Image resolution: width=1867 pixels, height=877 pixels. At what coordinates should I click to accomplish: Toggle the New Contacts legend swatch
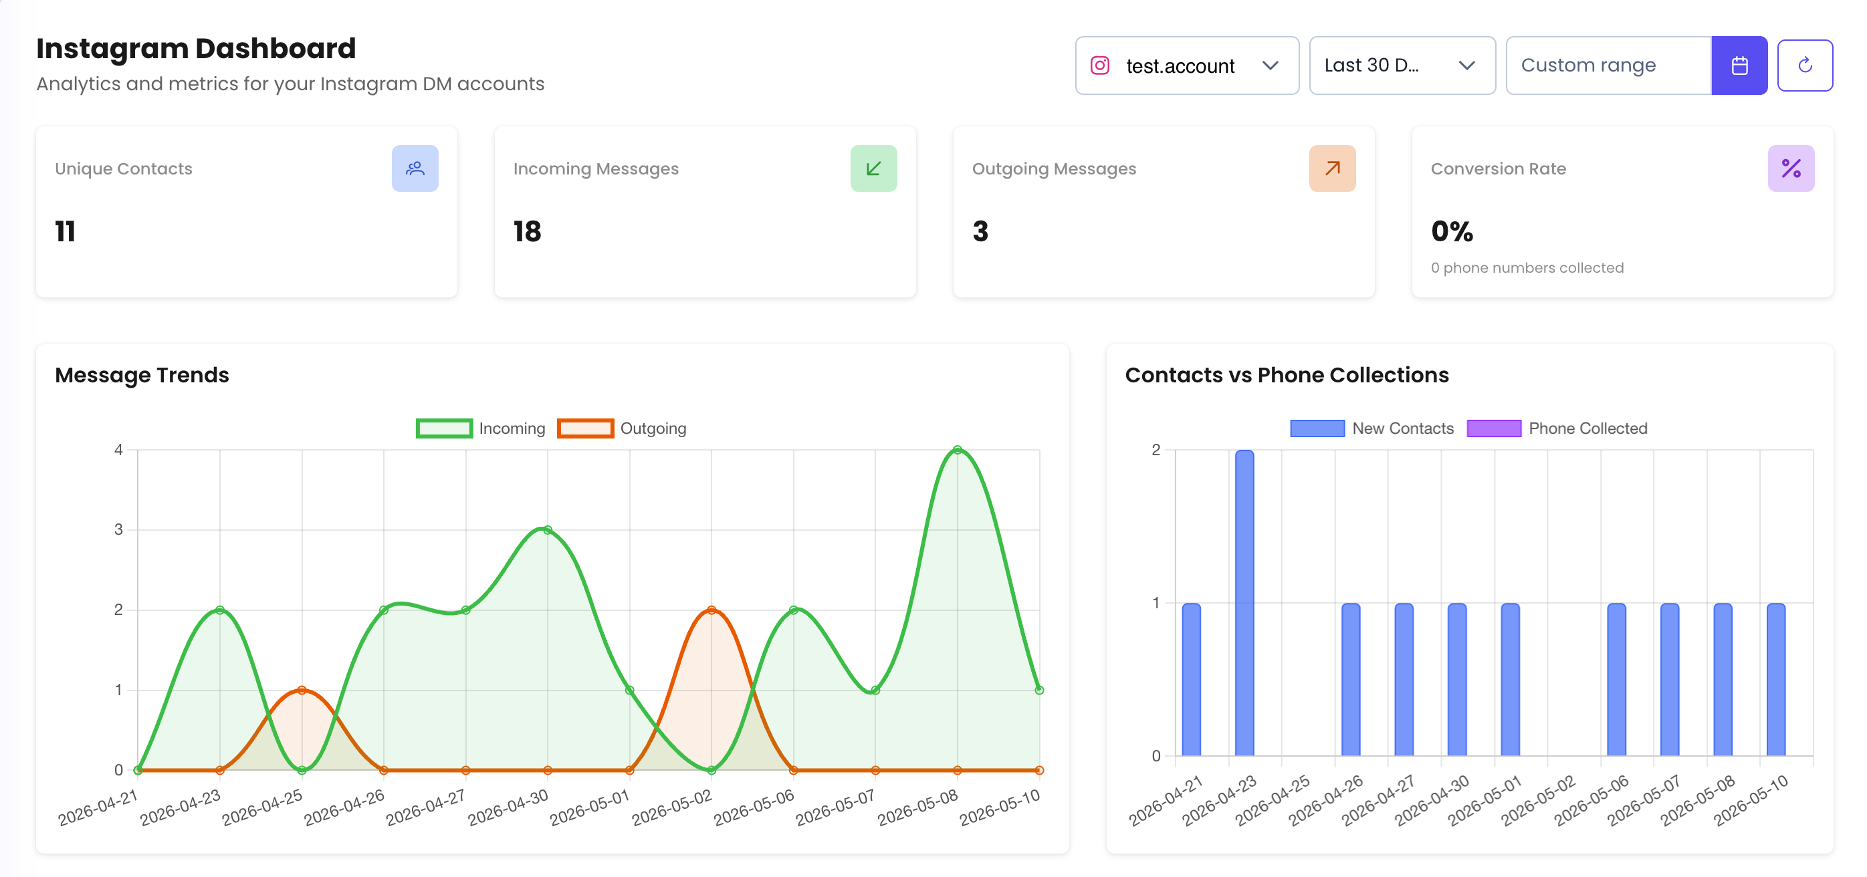1317,428
